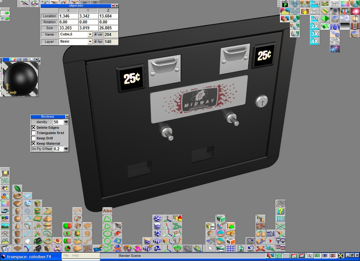
Task: Expand the object Name dropdown
Action: (x=90, y=34)
